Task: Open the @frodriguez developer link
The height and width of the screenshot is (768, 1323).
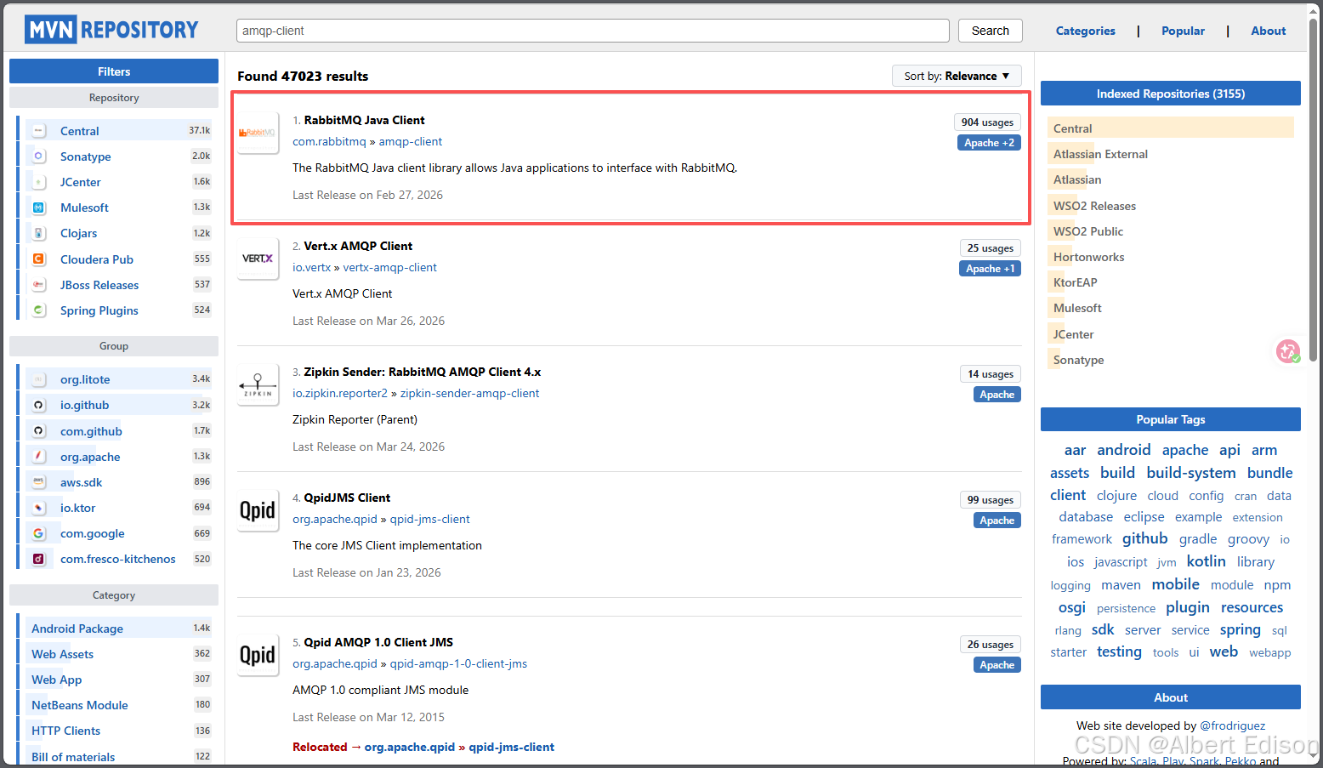Action: click(x=1232, y=725)
